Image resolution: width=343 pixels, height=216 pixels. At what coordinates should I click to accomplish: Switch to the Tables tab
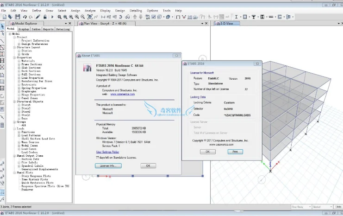pos(36,29)
